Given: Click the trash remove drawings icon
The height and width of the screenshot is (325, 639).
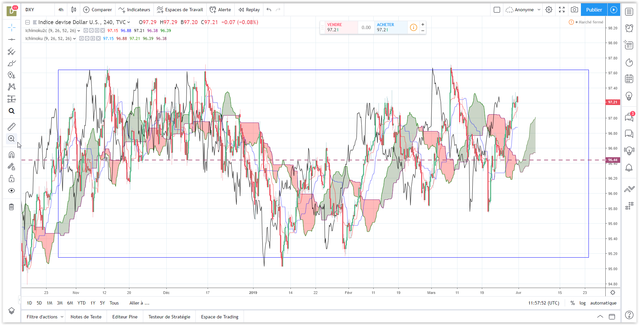Looking at the screenshot, I should pos(12,207).
